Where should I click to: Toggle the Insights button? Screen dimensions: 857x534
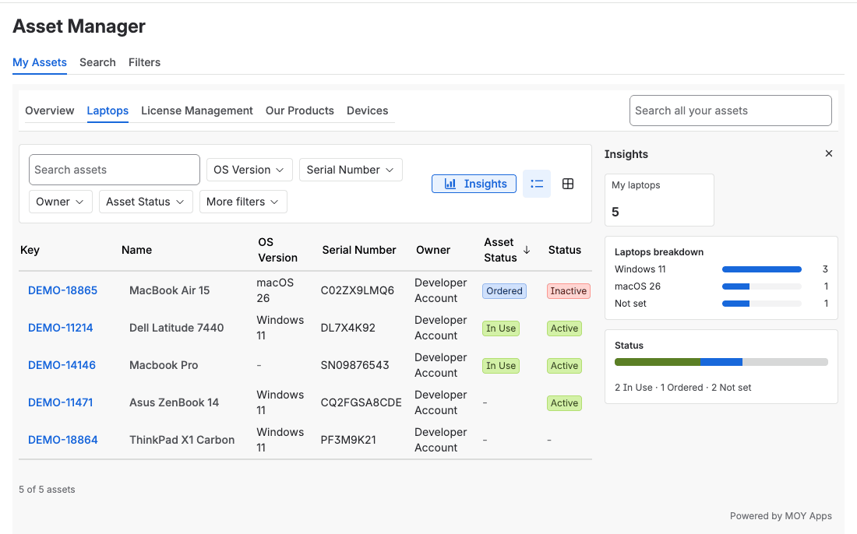(474, 184)
